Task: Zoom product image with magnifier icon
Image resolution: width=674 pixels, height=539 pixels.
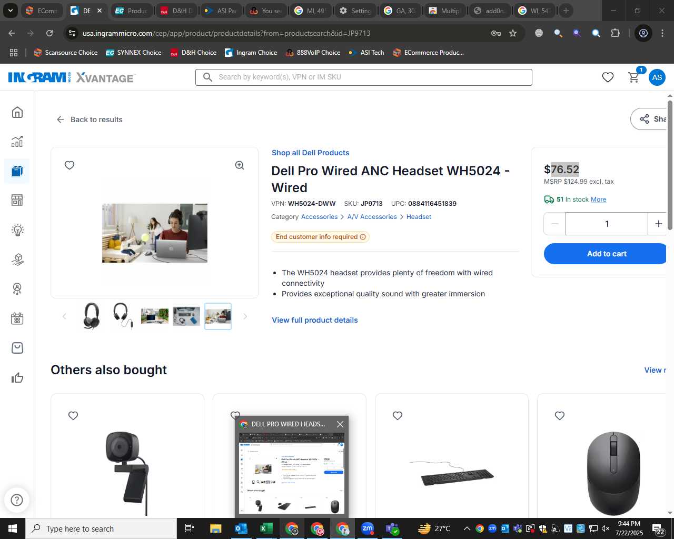Action: [x=240, y=165]
